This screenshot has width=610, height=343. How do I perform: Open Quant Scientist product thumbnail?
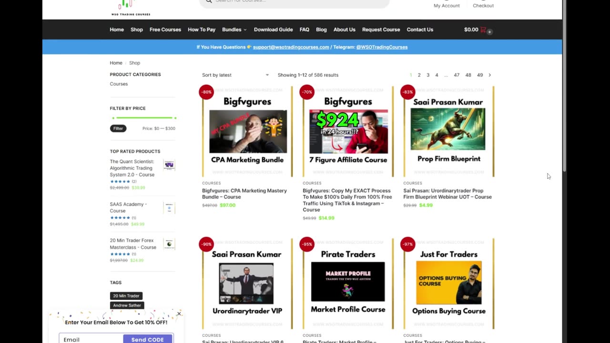pyautogui.click(x=169, y=165)
